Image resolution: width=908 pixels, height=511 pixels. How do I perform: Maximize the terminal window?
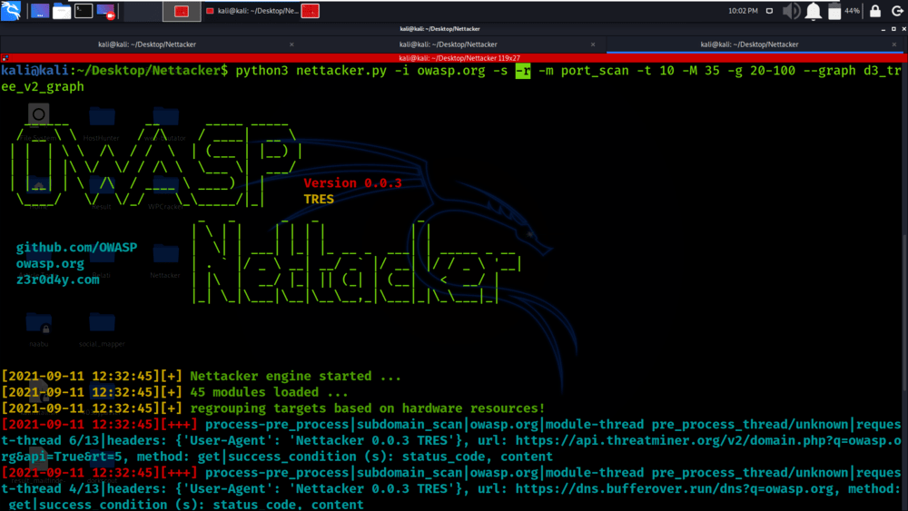coord(893,29)
